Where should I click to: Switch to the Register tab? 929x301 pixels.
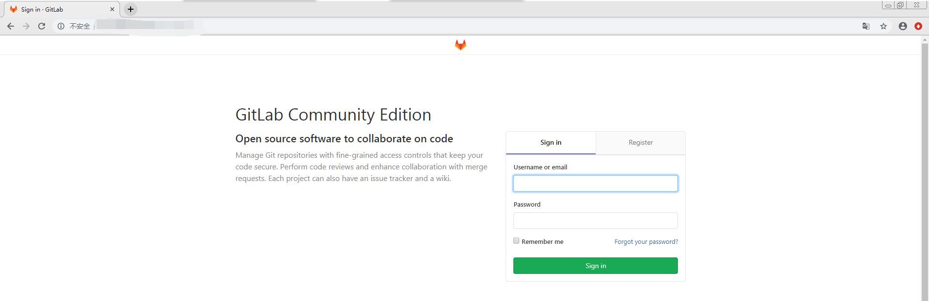(641, 143)
